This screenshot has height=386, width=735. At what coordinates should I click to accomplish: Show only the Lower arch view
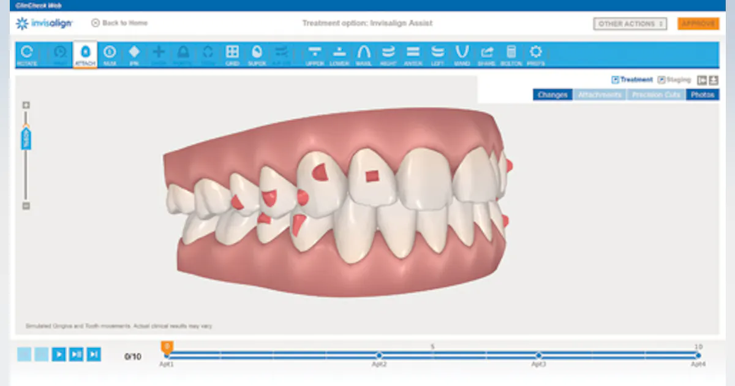339,55
